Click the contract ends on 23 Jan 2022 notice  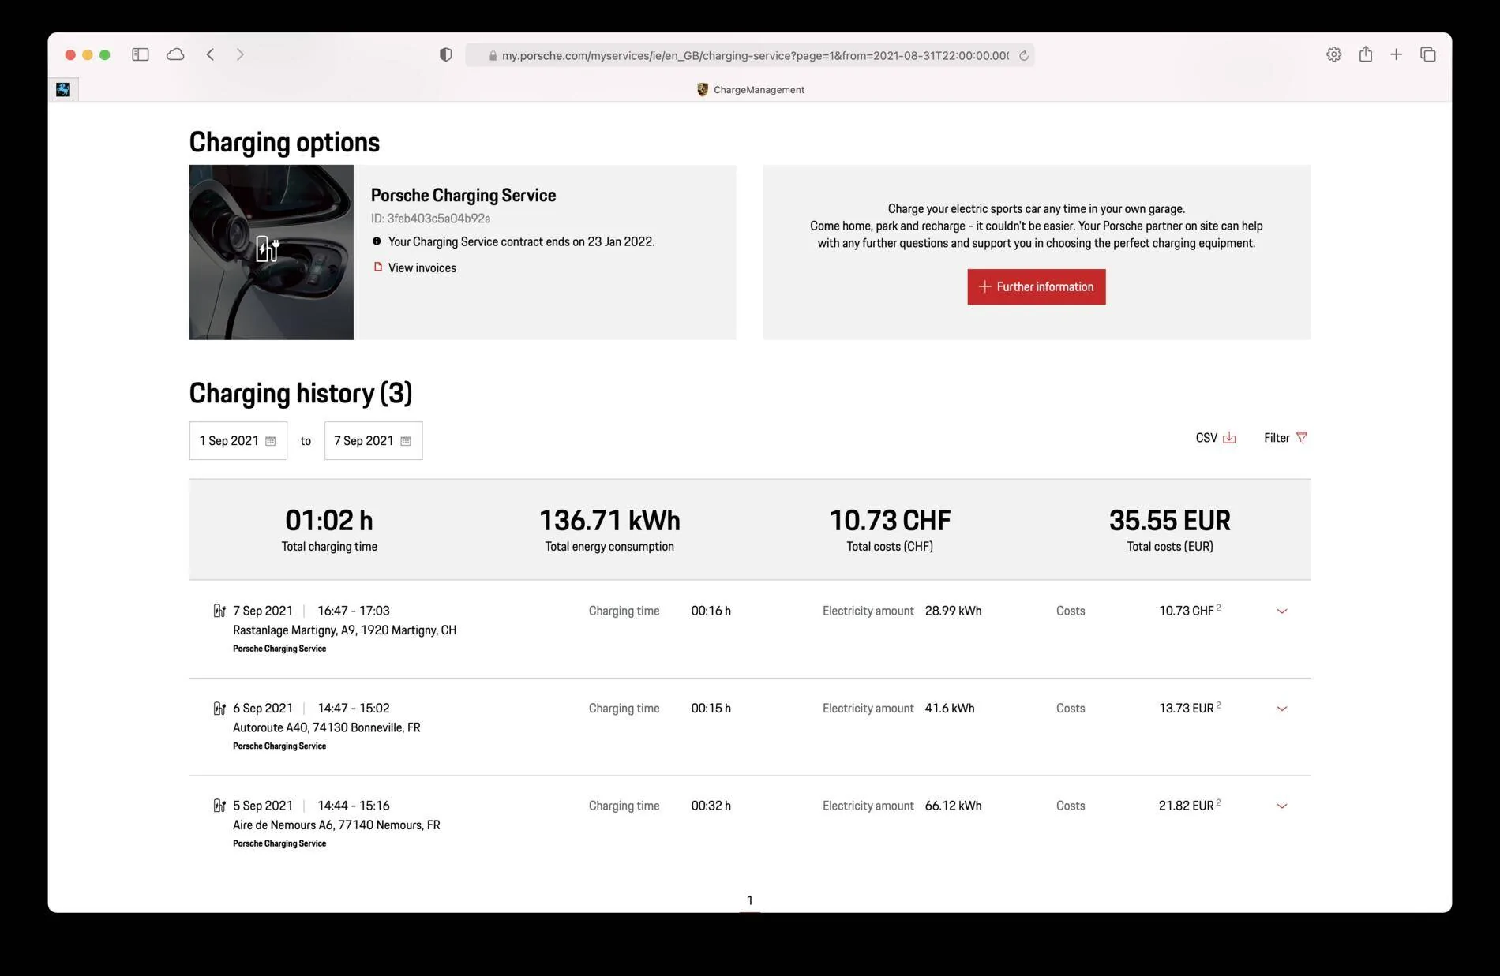click(x=521, y=241)
